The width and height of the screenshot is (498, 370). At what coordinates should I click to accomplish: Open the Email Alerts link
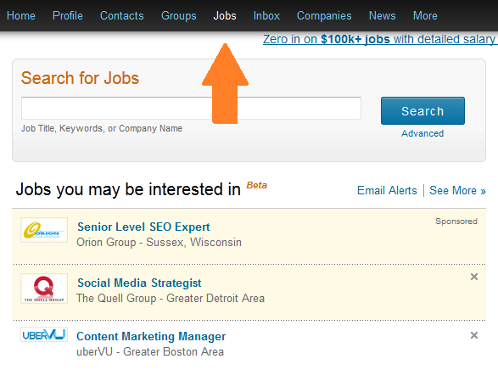coord(387,191)
